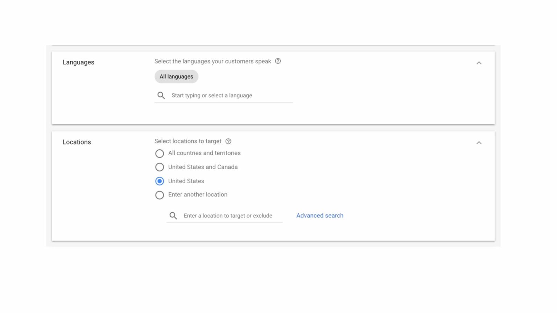557x313 pixels.
Task: Click the All languages chip
Action: point(176,76)
